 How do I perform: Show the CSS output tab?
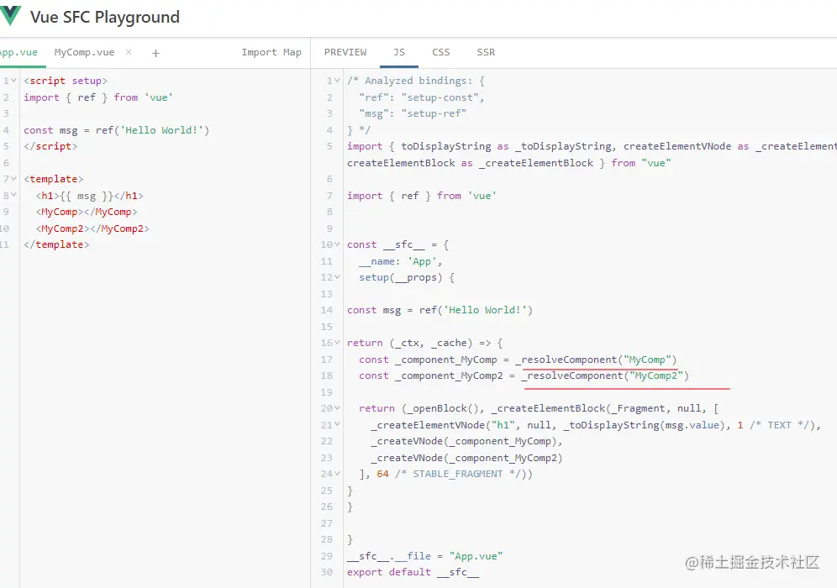pos(441,52)
